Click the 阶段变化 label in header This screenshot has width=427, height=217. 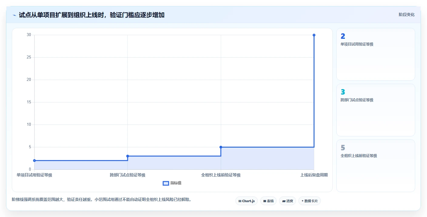tap(406, 15)
